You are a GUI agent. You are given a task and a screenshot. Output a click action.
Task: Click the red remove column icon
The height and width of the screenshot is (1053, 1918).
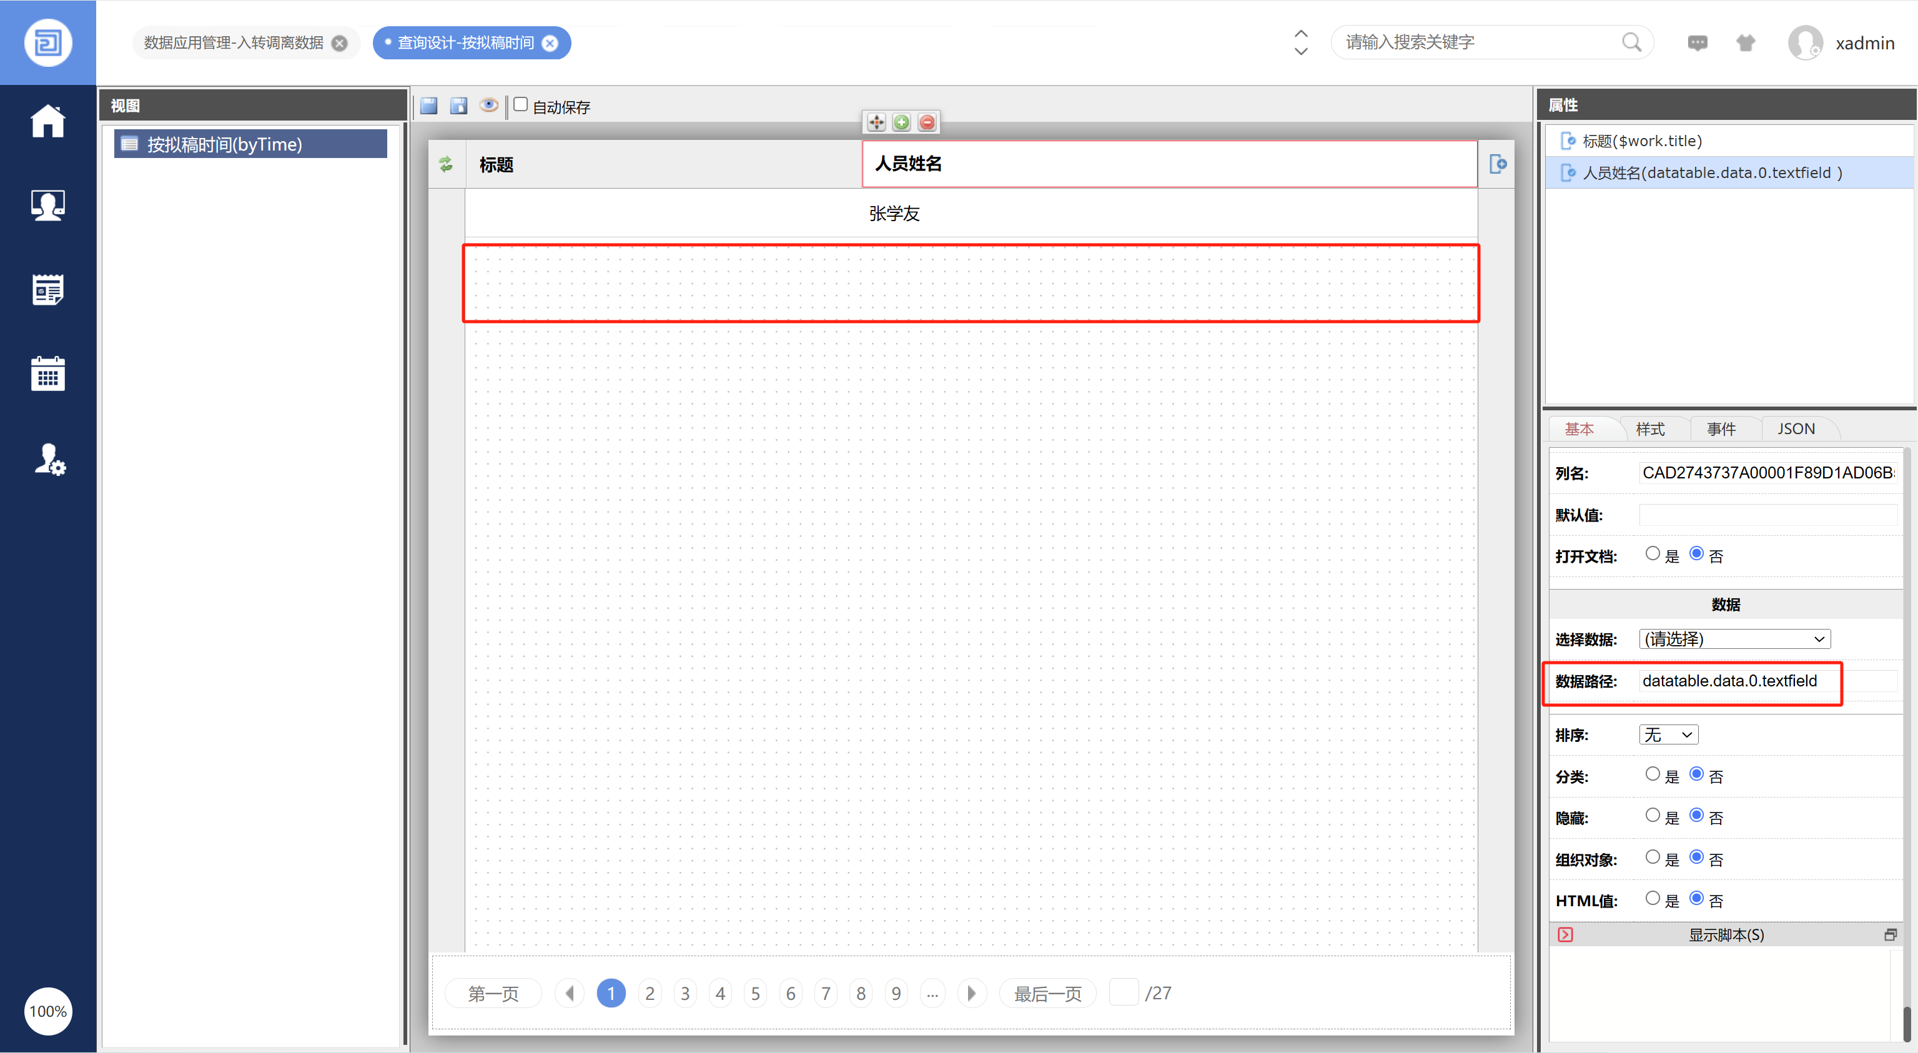pyautogui.click(x=927, y=123)
